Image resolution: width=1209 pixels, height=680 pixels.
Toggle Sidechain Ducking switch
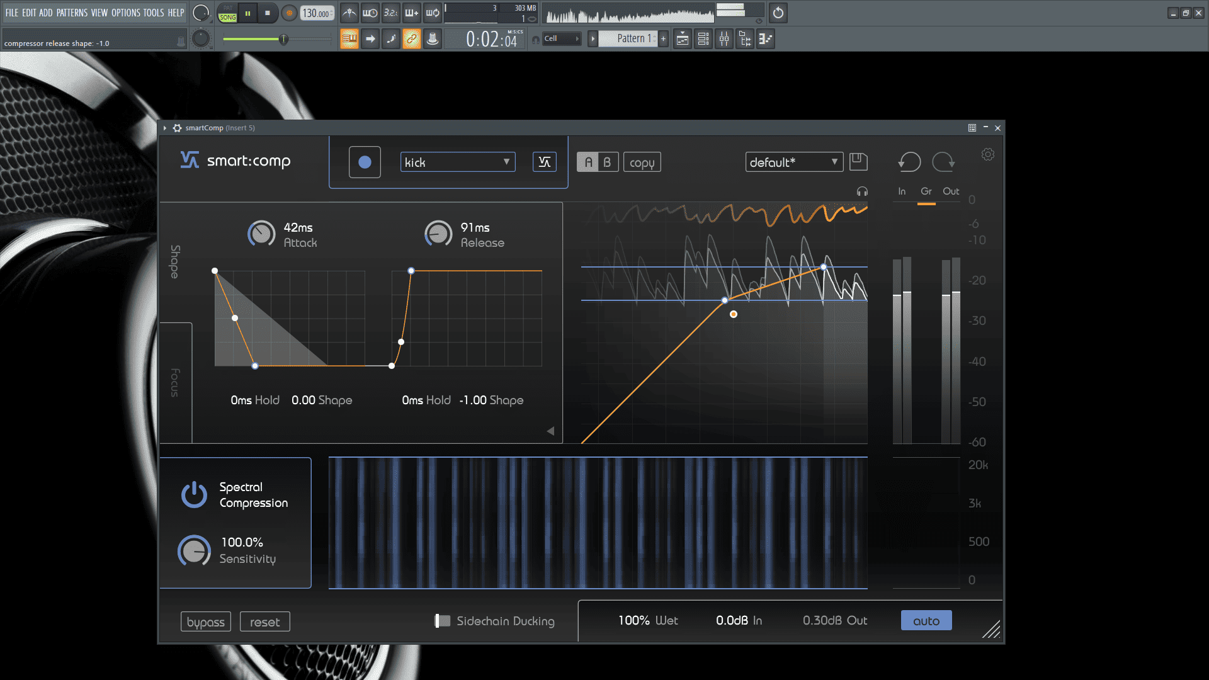click(x=443, y=621)
